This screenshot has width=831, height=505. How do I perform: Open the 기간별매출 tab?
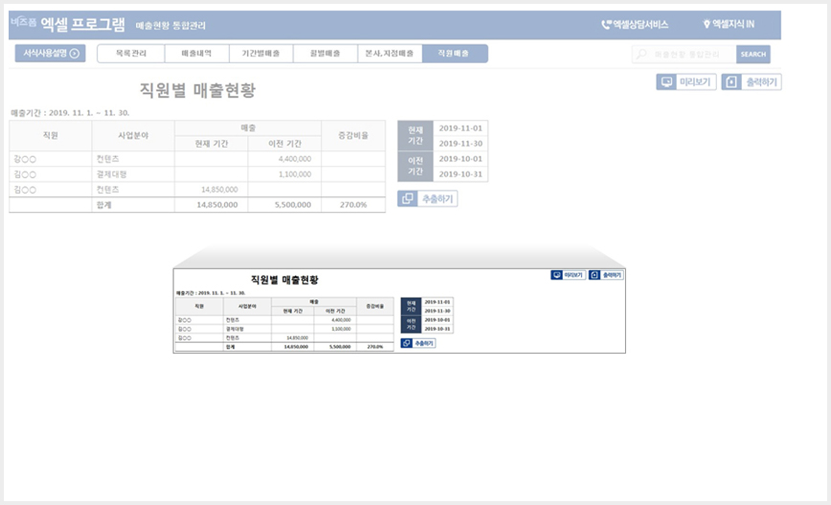tap(260, 54)
